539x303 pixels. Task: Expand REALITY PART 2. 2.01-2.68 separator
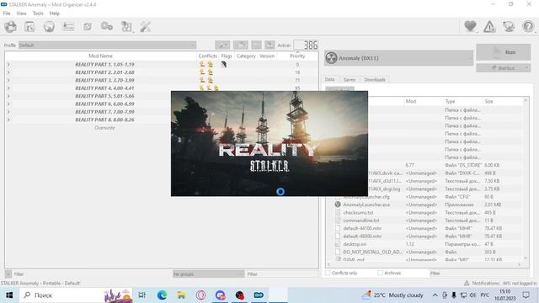coord(8,72)
